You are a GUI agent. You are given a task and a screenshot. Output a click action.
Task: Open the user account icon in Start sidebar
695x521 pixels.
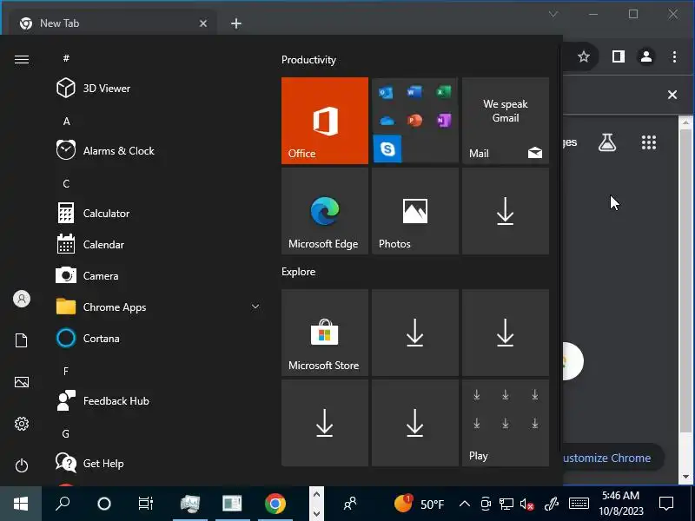click(x=21, y=299)
